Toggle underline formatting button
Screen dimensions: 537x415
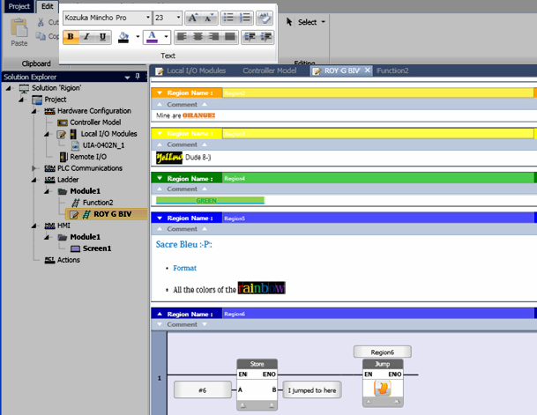click(103, 37)
